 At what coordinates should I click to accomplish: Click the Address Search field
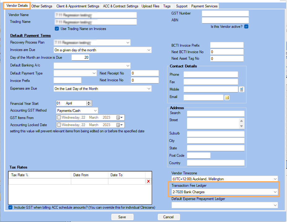pos(215,114)
